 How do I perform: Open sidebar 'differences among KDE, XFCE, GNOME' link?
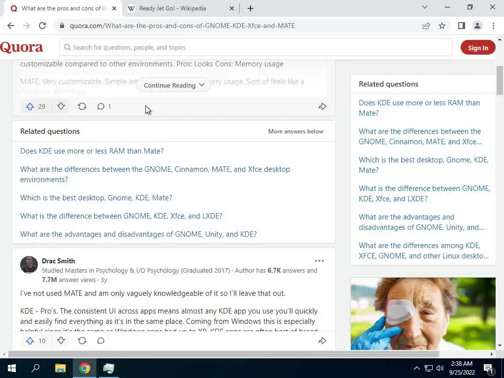pos(424,251)
